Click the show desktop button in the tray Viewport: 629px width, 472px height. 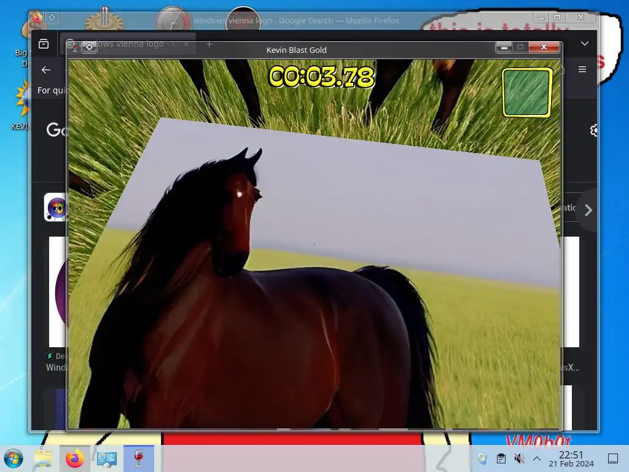[613, 458]
